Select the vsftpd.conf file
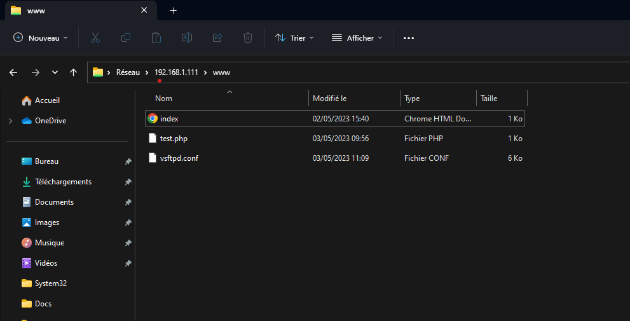This screenshot has width=630, height=321. coord(334,158)
